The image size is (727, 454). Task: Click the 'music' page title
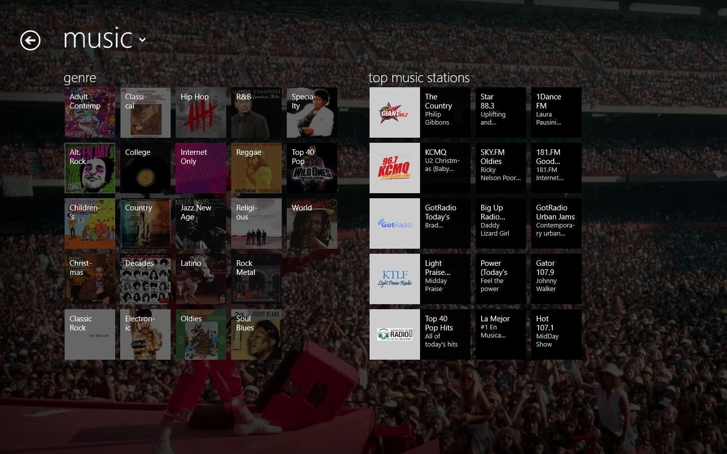(98, 39)
